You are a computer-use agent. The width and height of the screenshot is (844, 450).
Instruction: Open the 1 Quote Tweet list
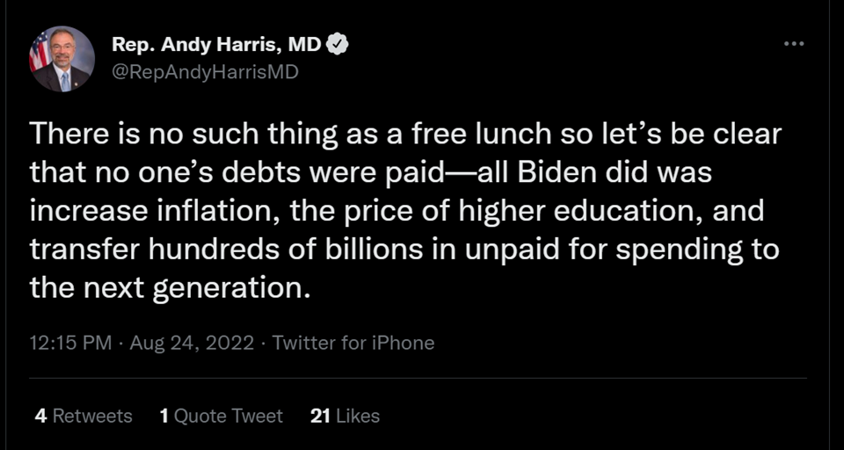222,416
